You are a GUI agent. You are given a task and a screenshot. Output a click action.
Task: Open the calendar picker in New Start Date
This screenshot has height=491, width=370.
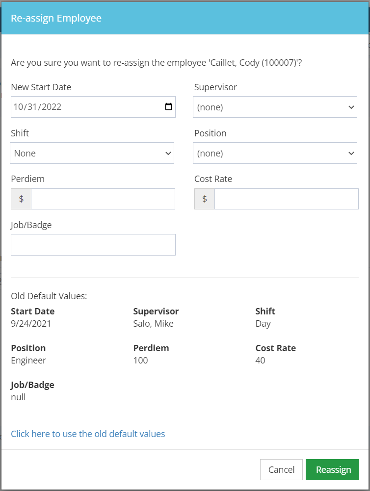pyautogui.click(x=168, y=107)
